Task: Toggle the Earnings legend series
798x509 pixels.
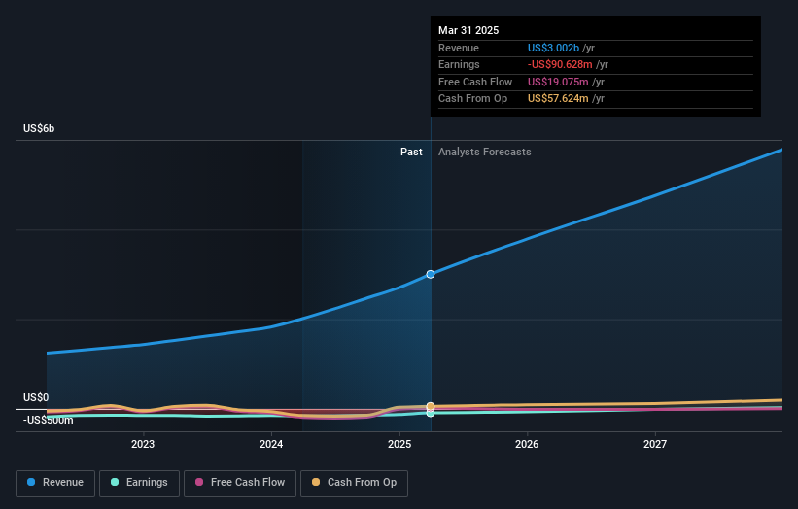Action: coord(139,483)
